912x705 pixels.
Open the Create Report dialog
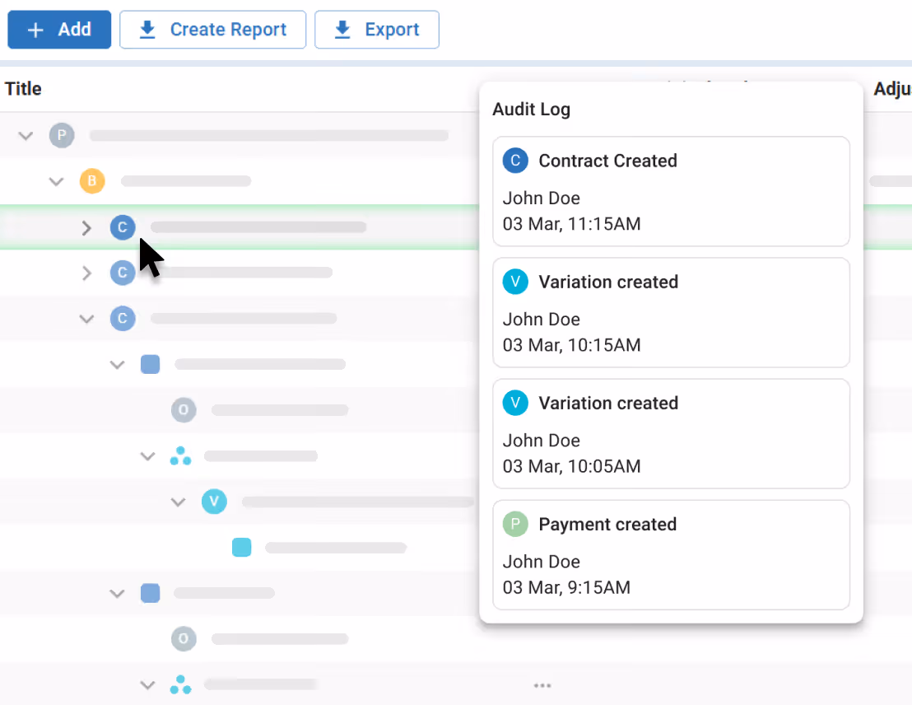tap(212, 30)
